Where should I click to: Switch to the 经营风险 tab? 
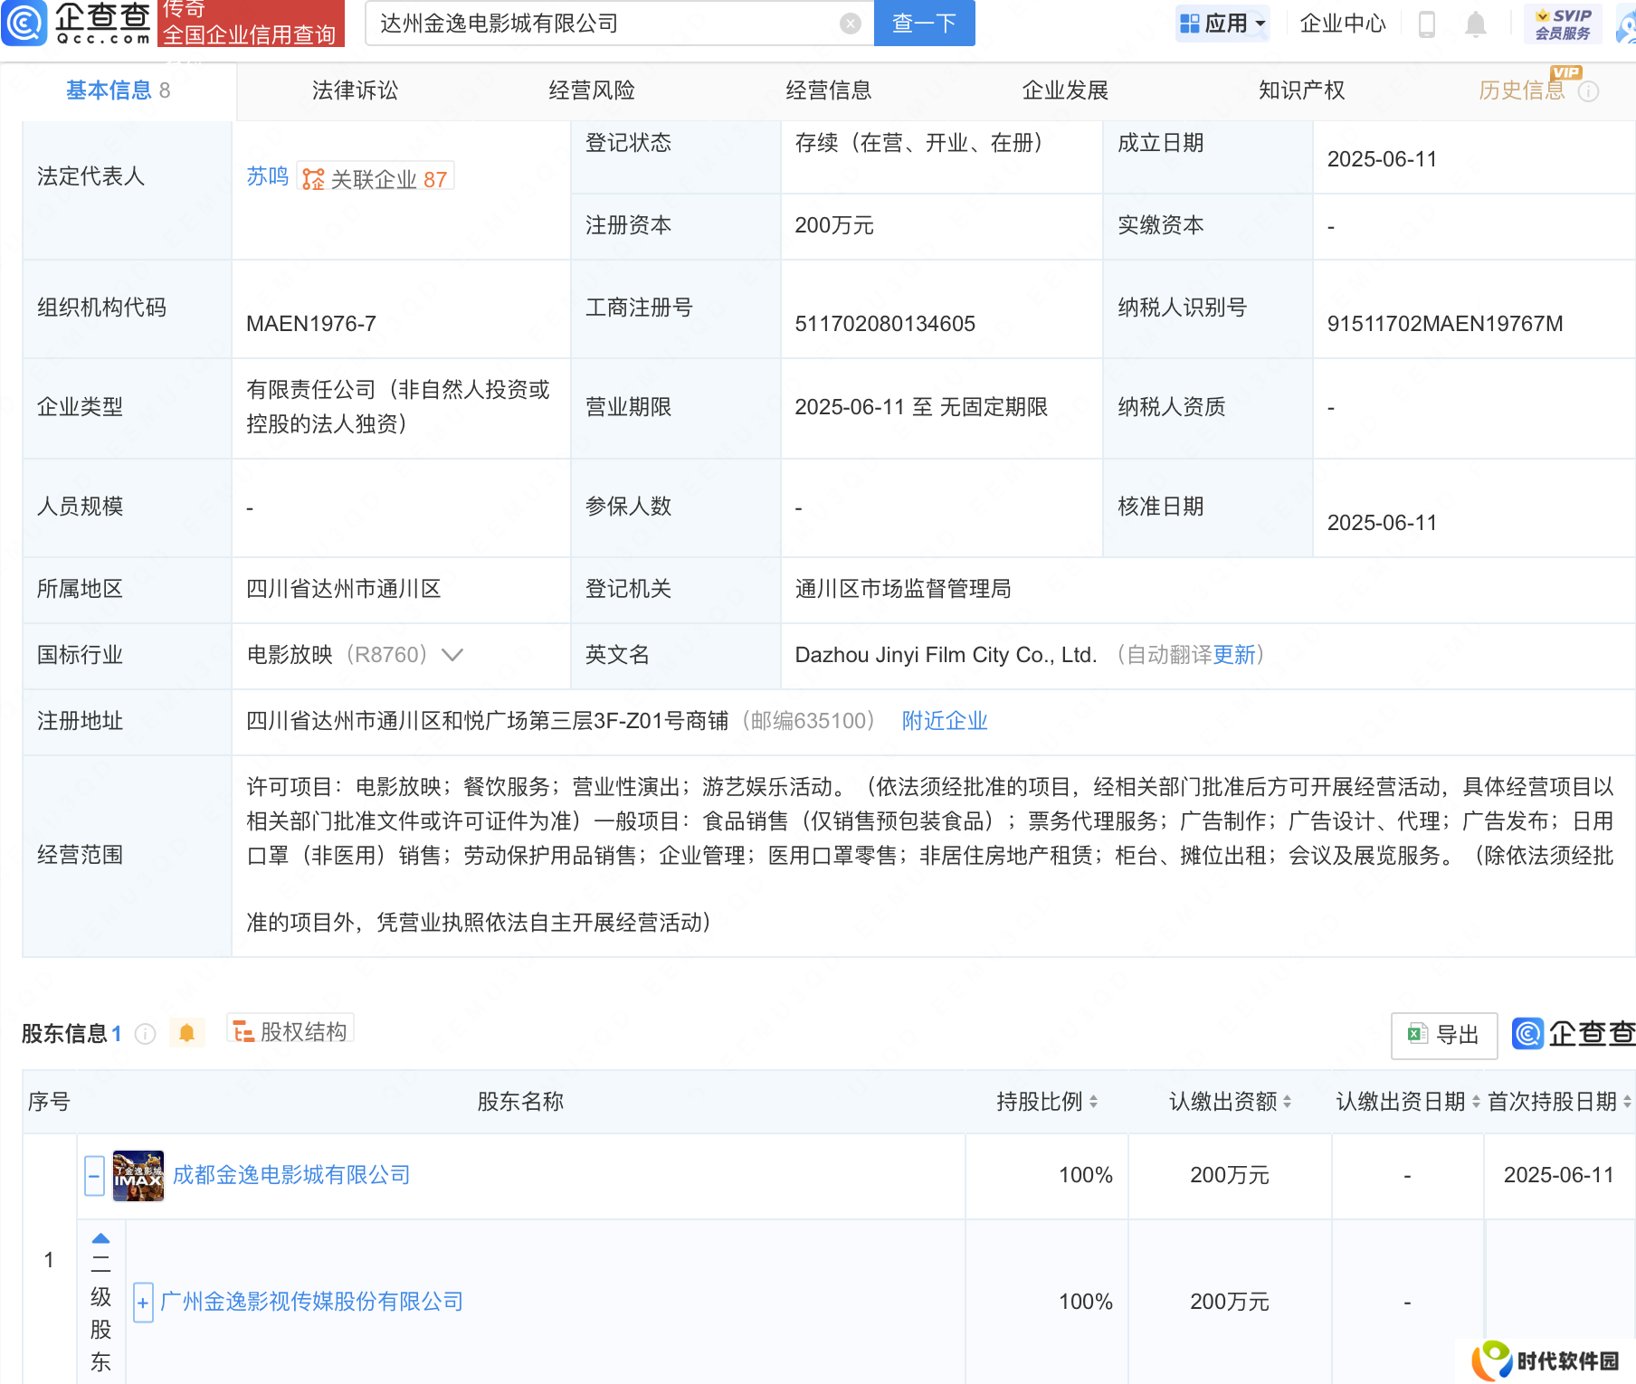click(x=592, y=90)
